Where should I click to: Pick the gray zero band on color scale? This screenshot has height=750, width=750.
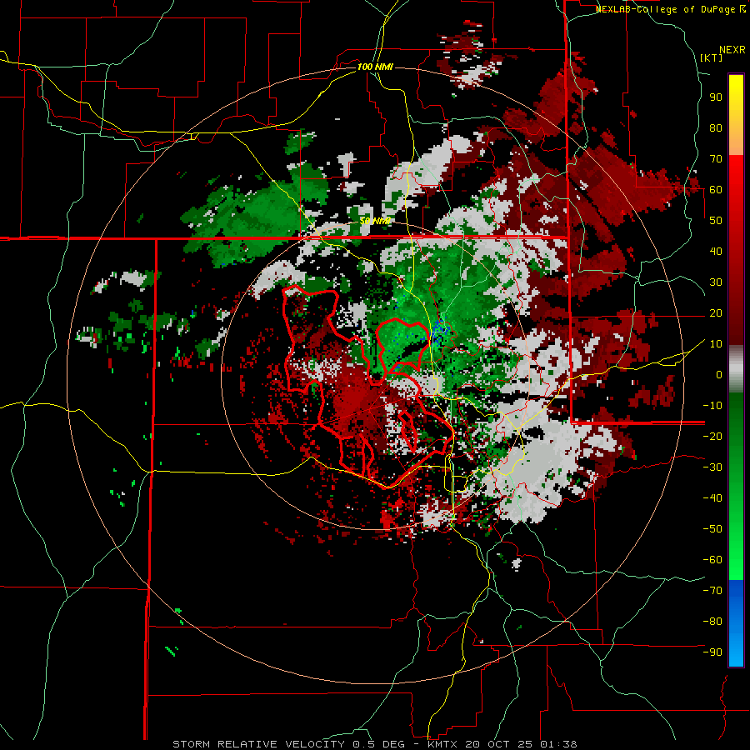click(736, 369)
